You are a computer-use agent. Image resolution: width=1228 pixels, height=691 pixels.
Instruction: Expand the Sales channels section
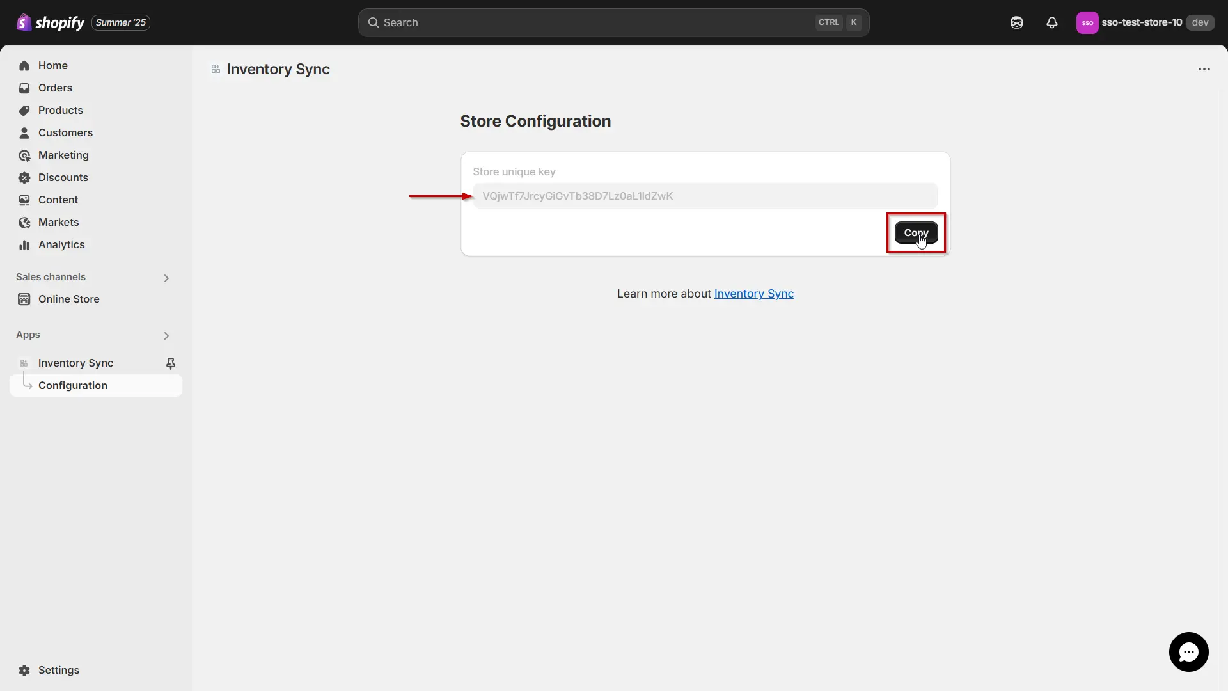pyautogui.click(x=166, y=278)
